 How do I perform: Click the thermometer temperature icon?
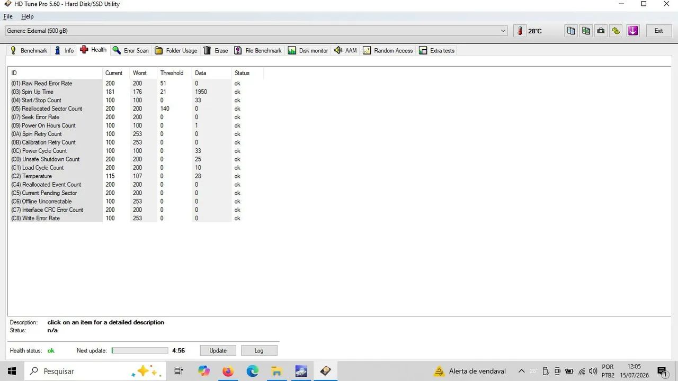coord(520,31)
